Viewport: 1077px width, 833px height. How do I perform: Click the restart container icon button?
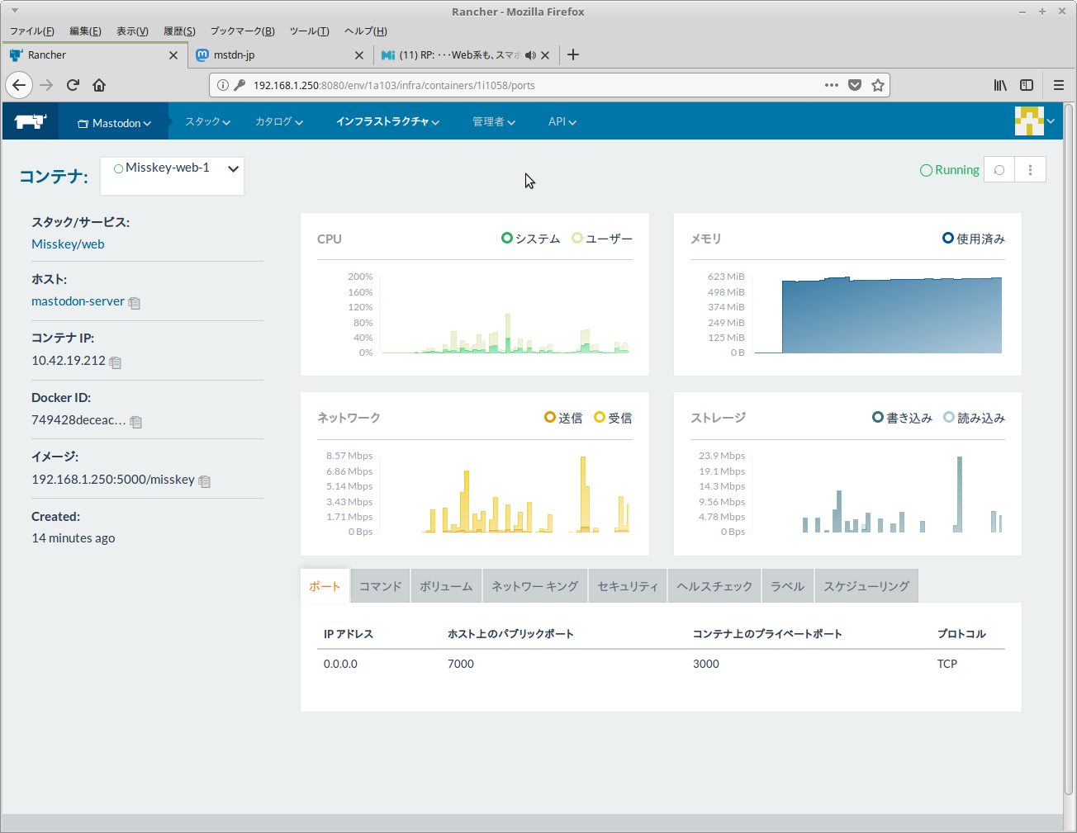pyautogui.click(x=999, y=170)
